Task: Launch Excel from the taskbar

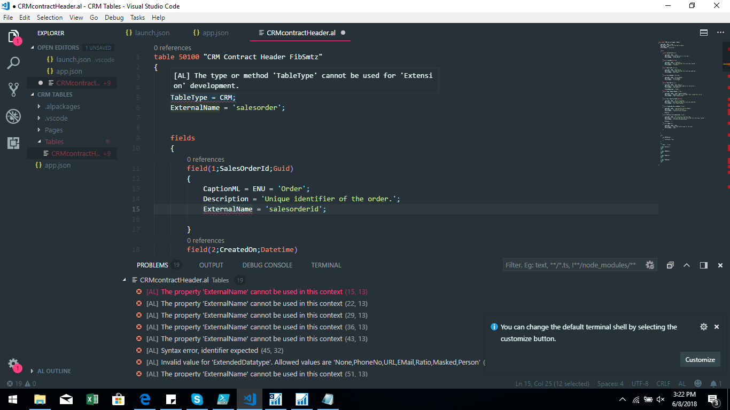Action: pos(92,399)
